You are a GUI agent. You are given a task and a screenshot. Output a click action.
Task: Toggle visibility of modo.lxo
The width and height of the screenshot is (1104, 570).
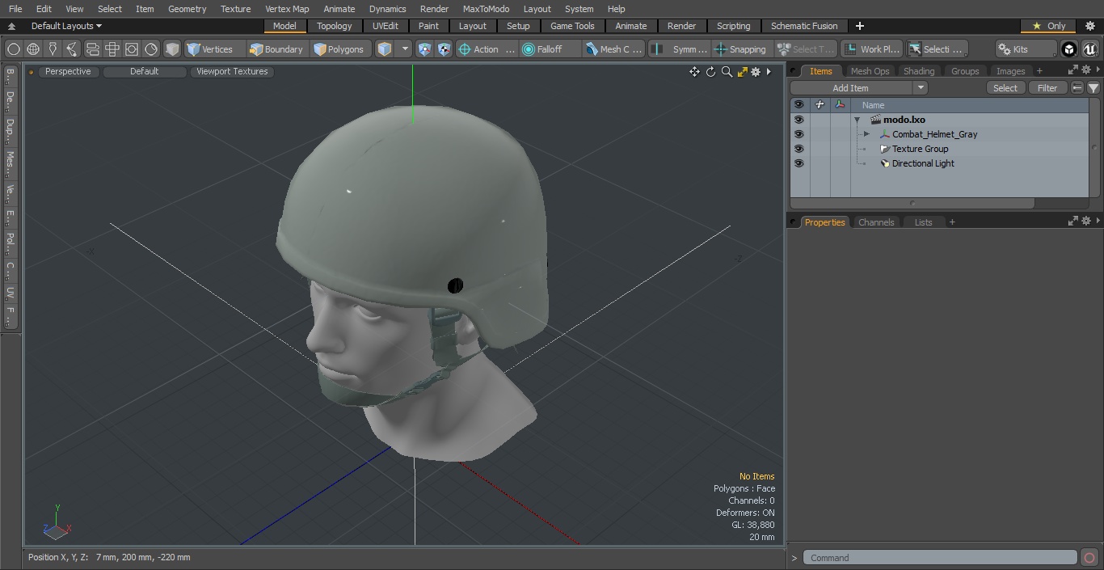pos(799,120)
